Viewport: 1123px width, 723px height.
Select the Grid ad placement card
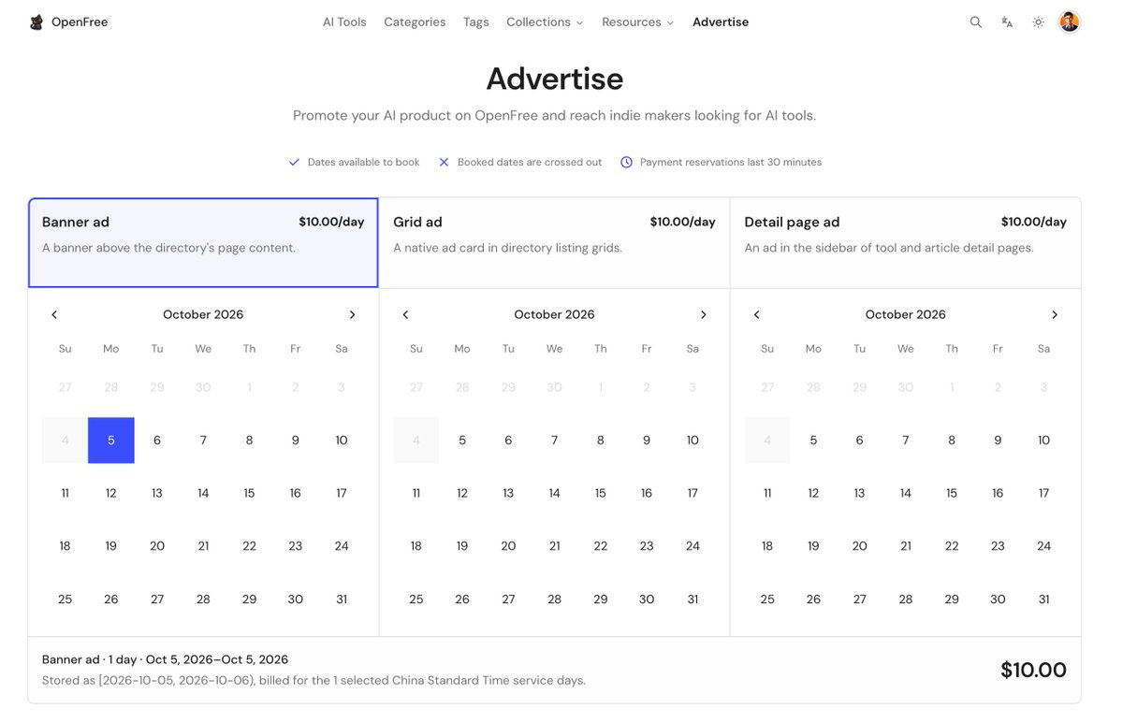click(554, 242)
